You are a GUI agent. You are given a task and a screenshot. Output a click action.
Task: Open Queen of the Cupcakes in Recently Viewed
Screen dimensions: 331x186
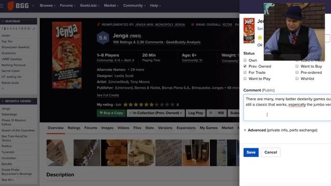click(18, 130)
